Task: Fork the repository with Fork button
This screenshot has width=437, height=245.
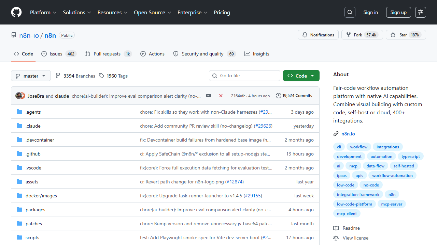Action: pyautogui.click(x=362, y=35)
